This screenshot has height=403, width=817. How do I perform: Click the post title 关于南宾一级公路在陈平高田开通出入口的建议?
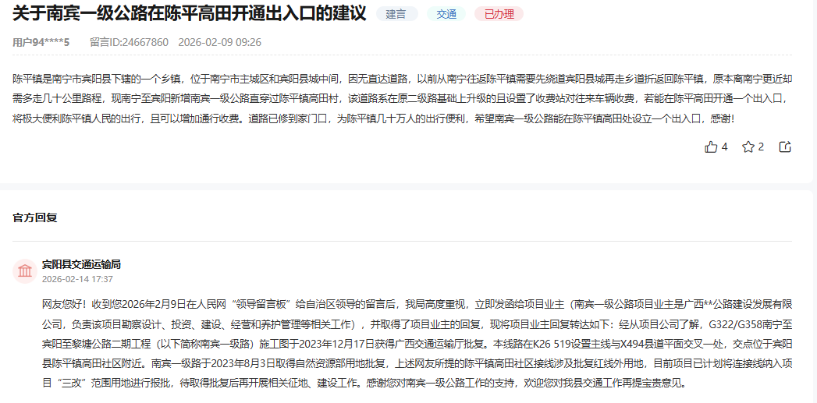click(189, 13)
